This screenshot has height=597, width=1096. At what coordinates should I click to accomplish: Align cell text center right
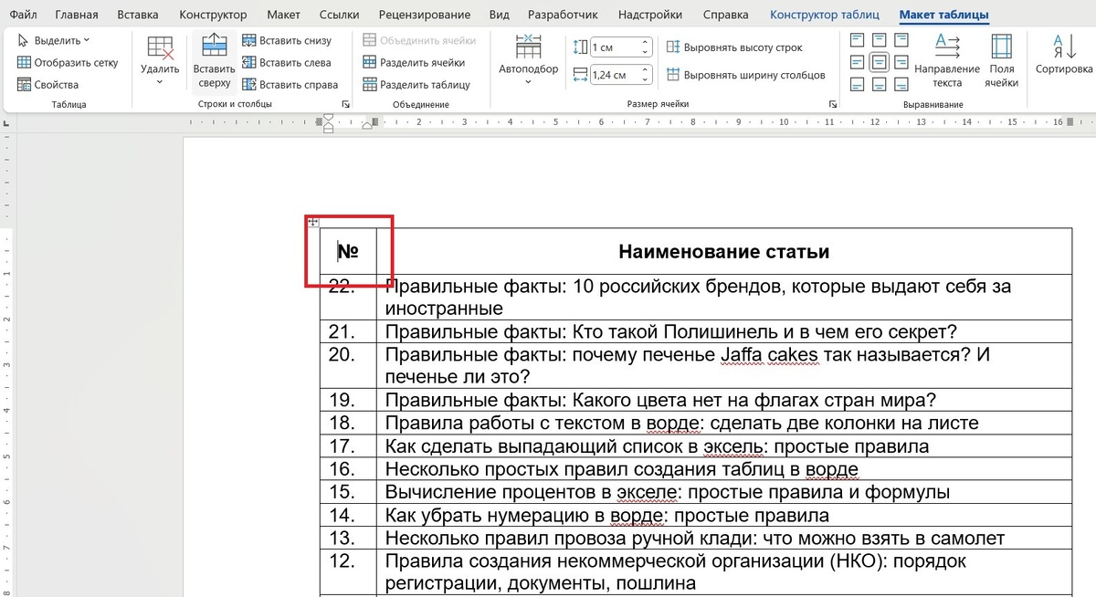coord(901,62)
